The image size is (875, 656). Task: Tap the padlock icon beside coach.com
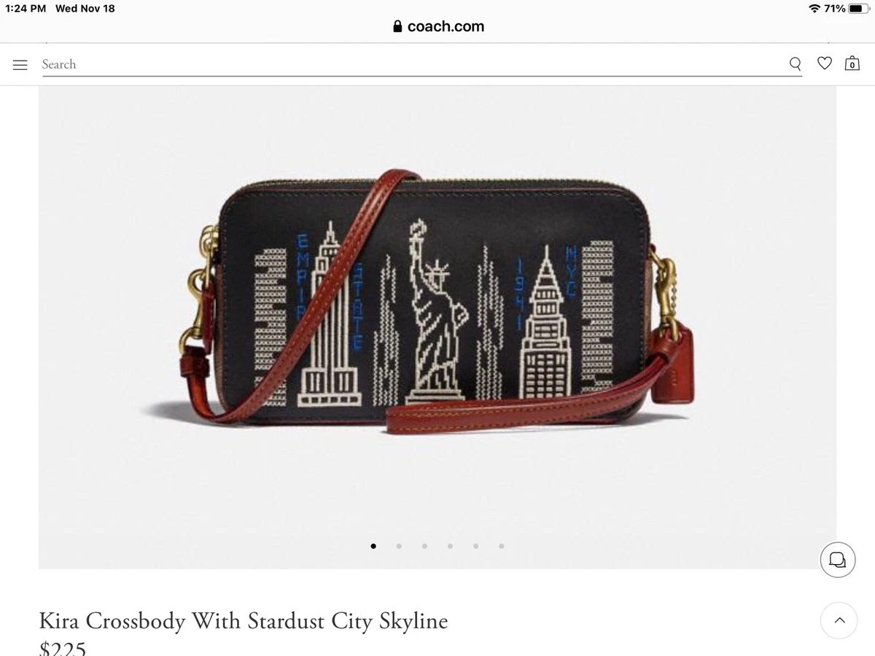tap(397, 26)
